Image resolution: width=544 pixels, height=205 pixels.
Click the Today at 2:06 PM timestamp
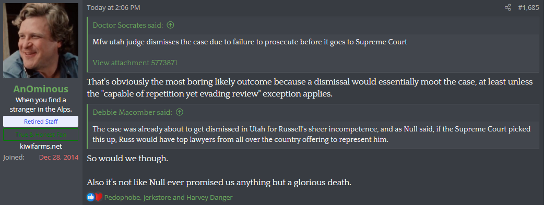113,8
